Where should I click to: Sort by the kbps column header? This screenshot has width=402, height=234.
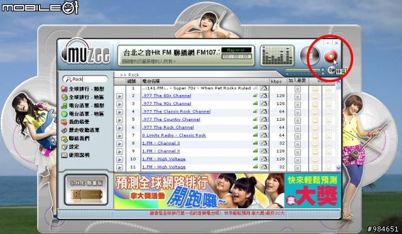[x=278, y=81]
